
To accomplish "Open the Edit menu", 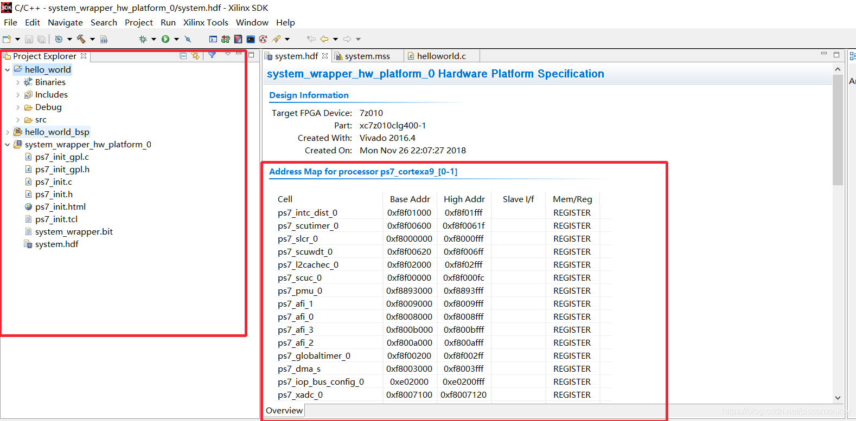I will point(33,22).
